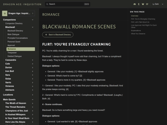
Task: Open In Hushed Whispers quest
Action: 15,115
